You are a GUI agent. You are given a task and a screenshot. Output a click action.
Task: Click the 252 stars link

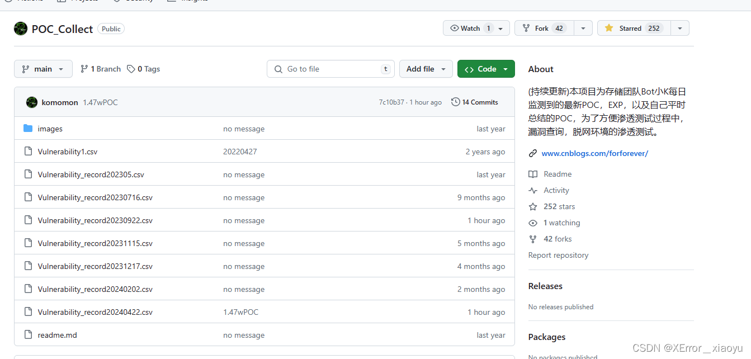(559, 206)
